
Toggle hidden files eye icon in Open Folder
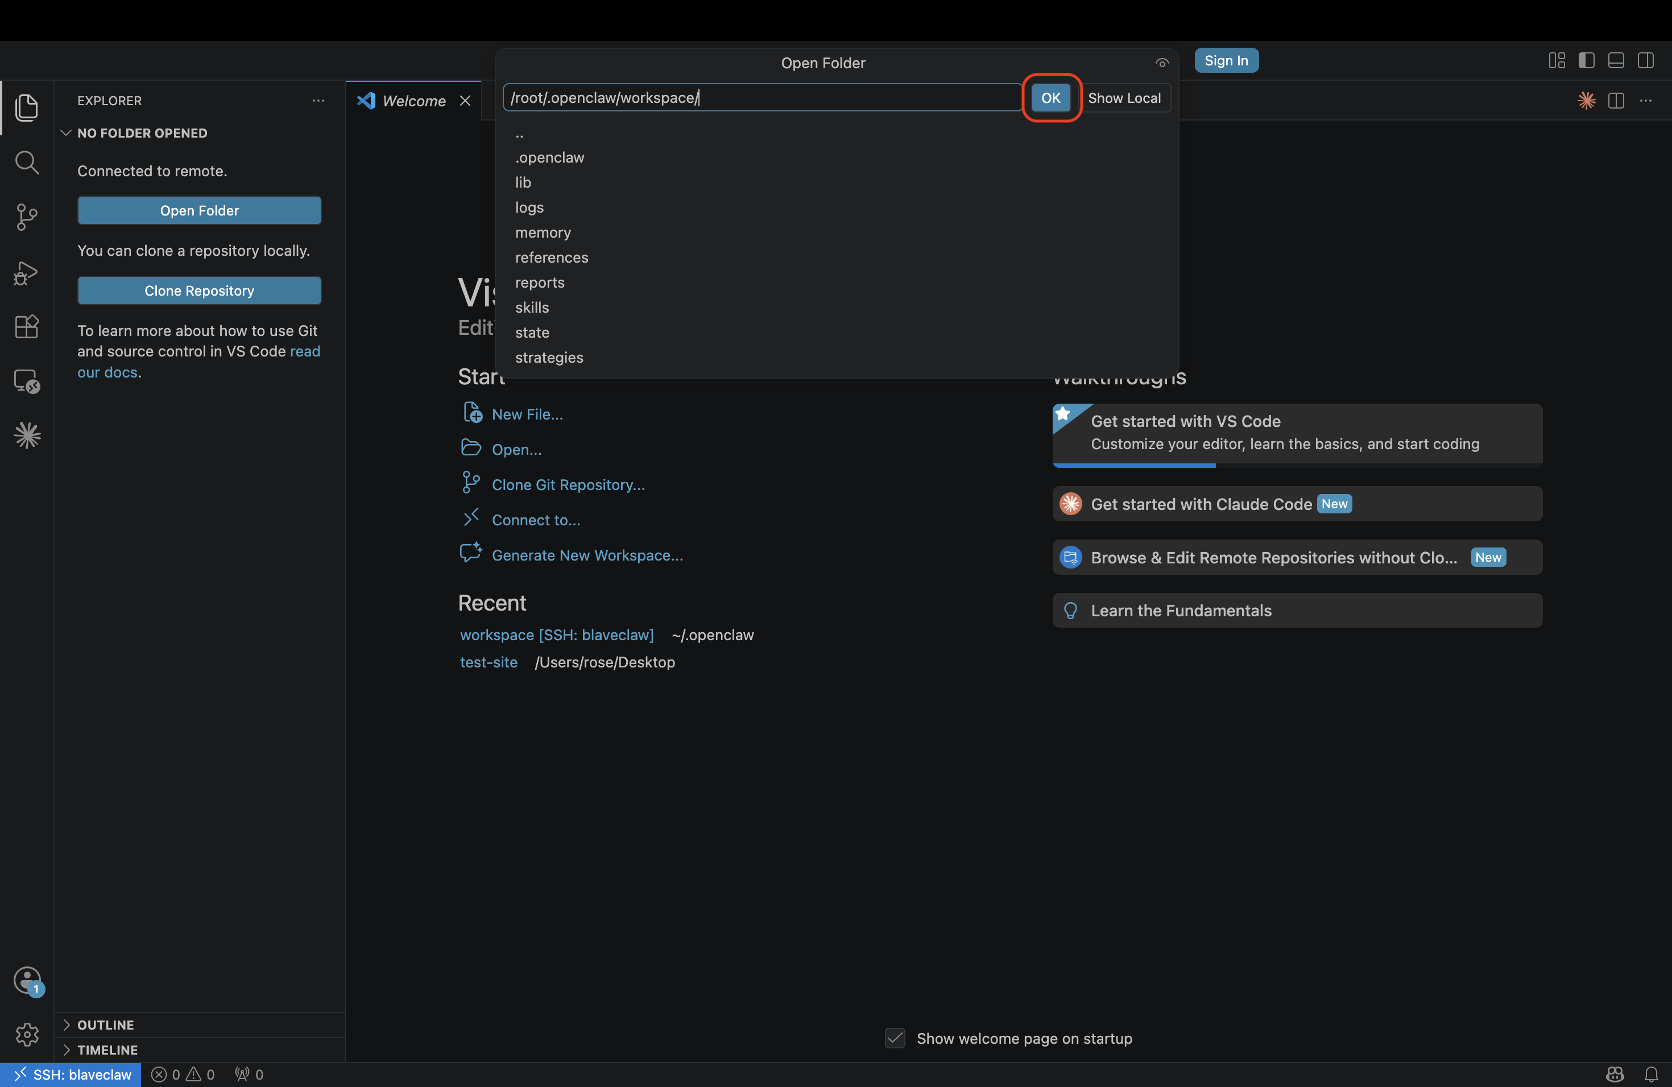click(x=1162, y=63)
